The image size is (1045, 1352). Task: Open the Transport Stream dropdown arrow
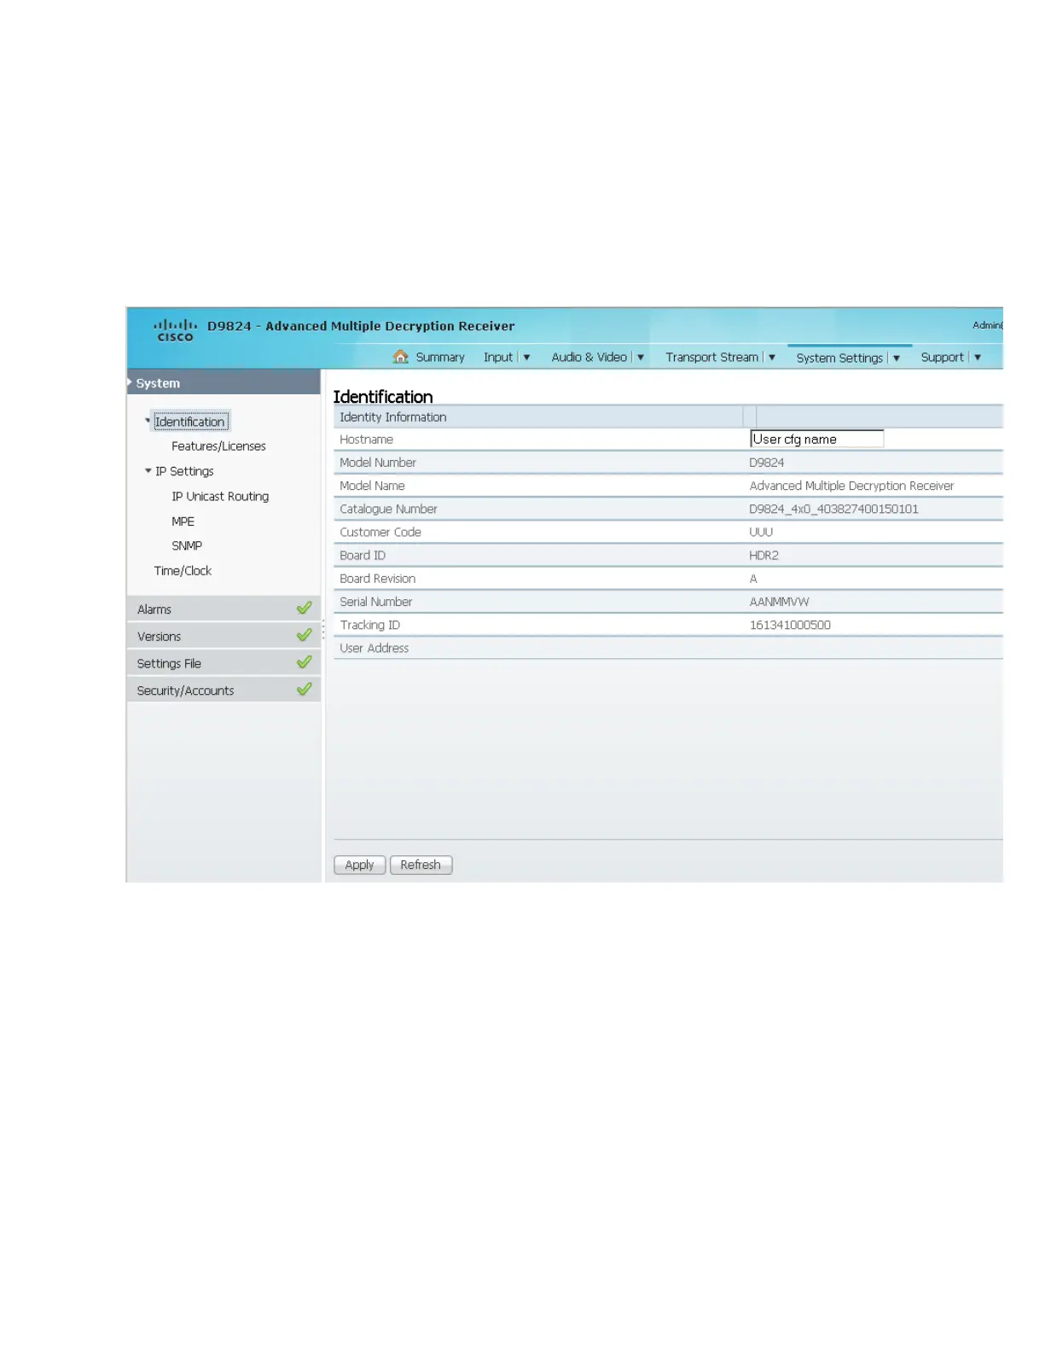[772, 358]
